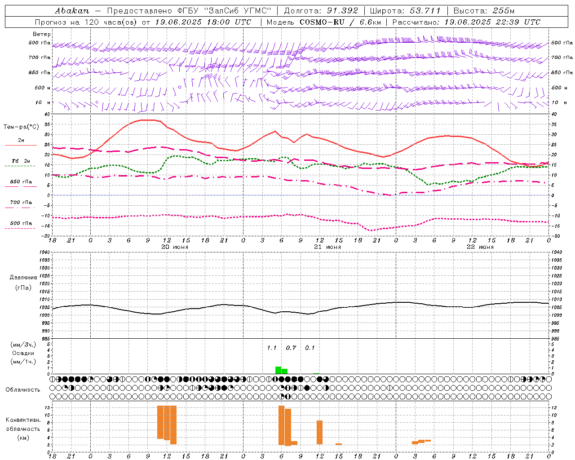Viewport: 575px width, 460px height.
Task: Click the "Высота: 255м" elevation text
Action: [484, 11]
